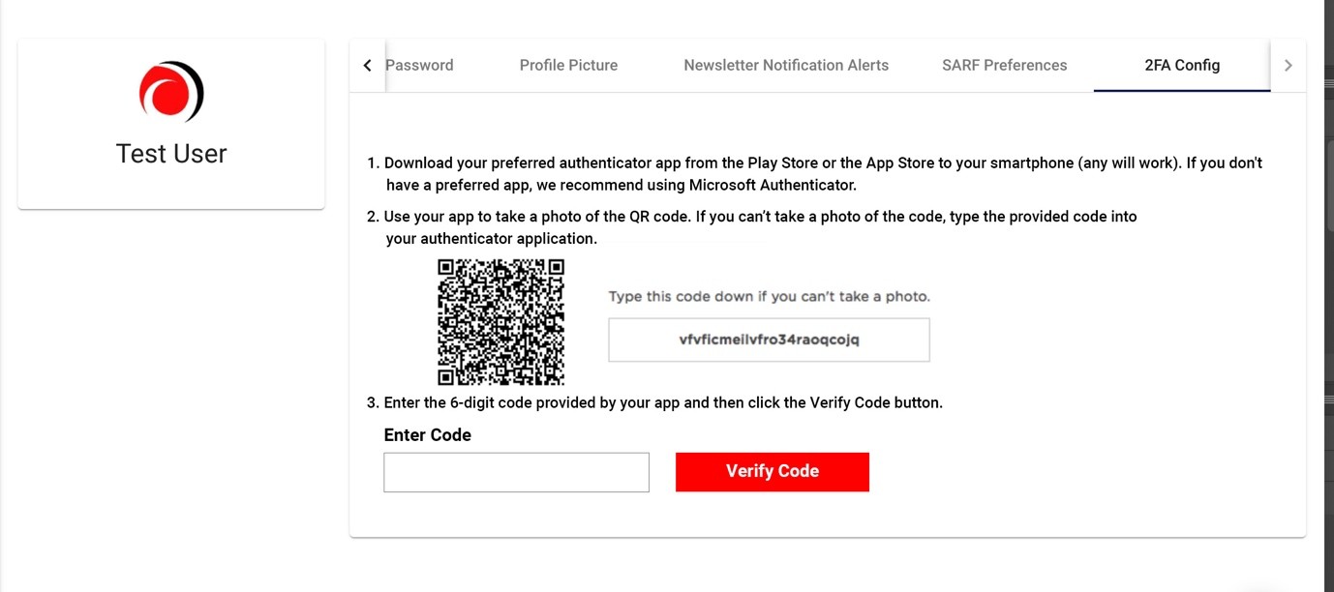Viewport: 1334px width, 592px height.
Task: Switch to the Profile Picture tab
Action: (x=568, y=66)
